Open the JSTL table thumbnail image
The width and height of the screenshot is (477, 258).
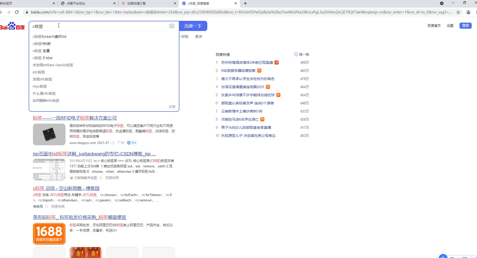point(49,169)
